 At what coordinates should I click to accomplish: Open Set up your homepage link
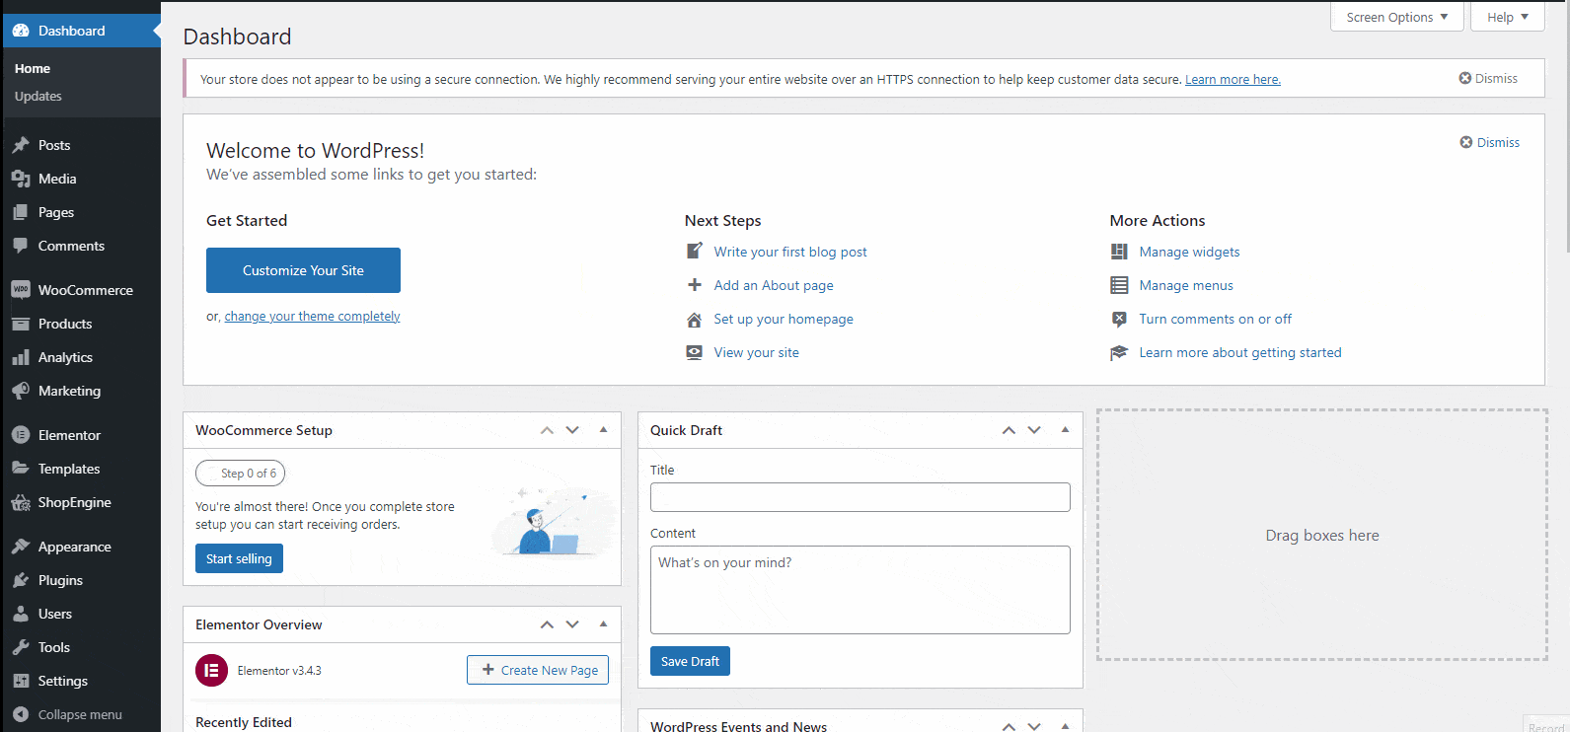(784, 319)
